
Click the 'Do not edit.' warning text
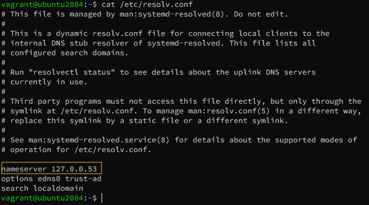(x=261, y=14)
